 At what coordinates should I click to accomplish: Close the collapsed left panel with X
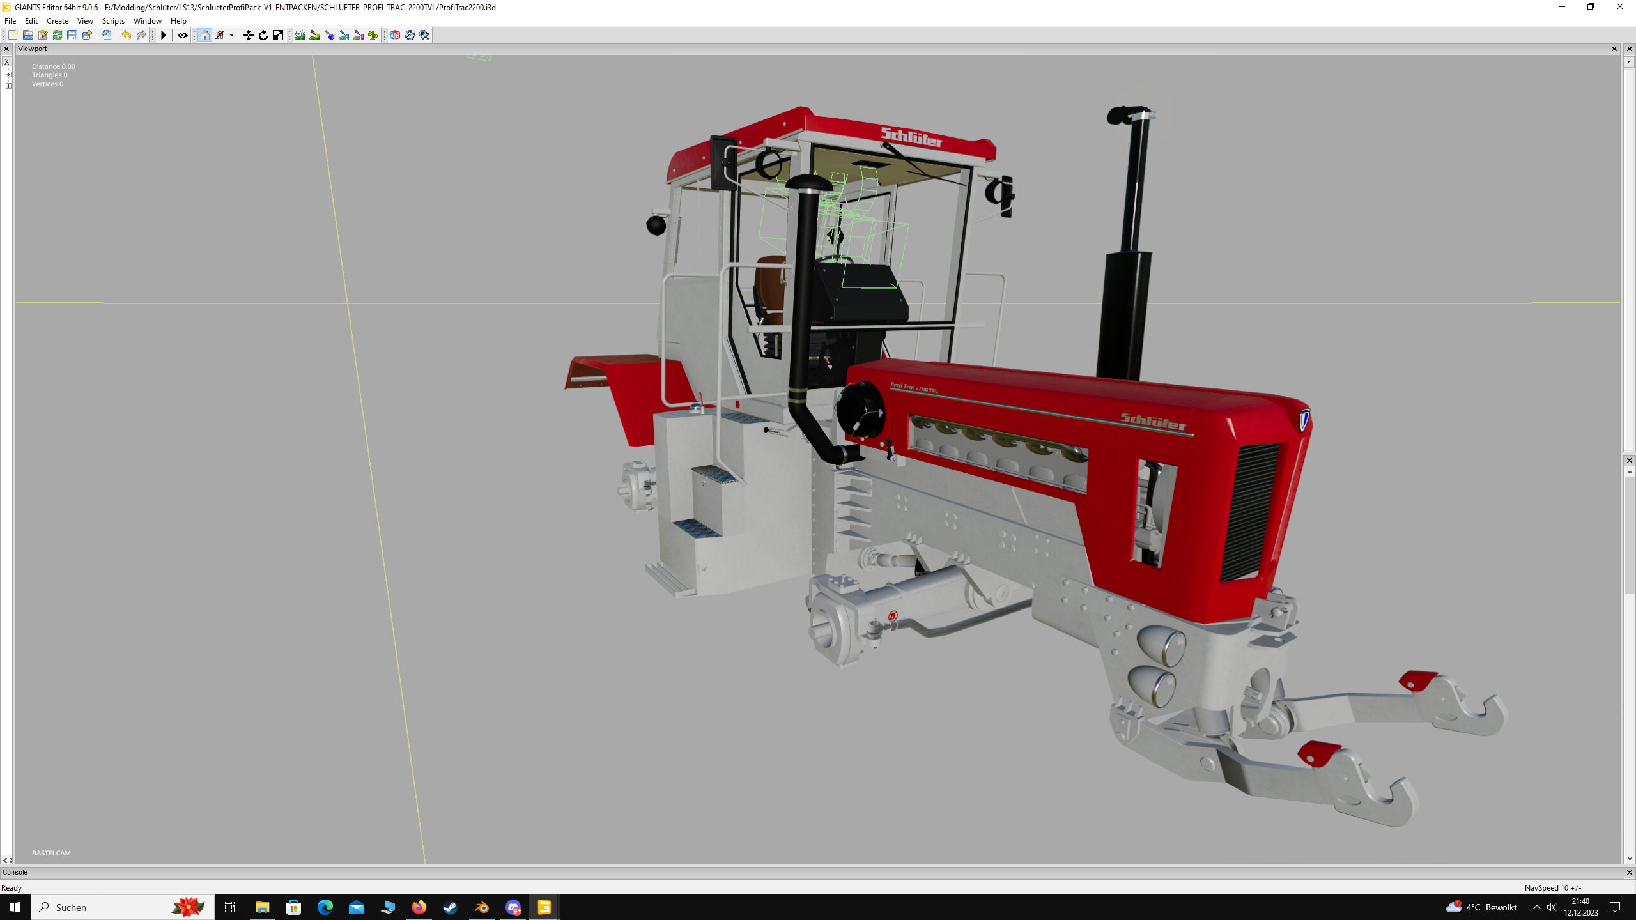click(6, 49)
